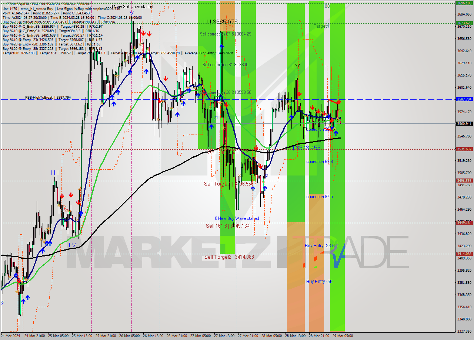Select the '29 Mar 05:00' time label
Image resolution: width=474 pixels, height=340 pixels.
point(343,336)
